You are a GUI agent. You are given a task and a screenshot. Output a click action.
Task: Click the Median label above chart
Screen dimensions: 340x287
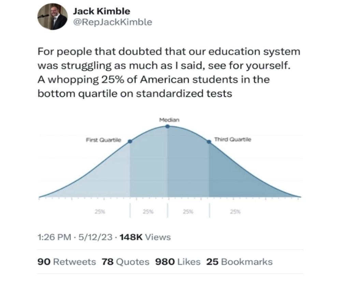pyautogui.click(x=169, y=120)
